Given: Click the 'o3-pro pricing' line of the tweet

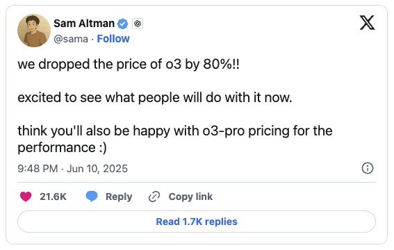Looking at the screenshot, I should click(175, 131).
